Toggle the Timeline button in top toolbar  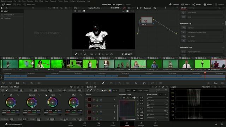point(174,5)
